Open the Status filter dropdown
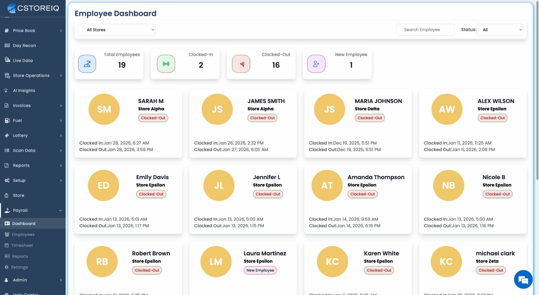The width and height of the screenshot is (539, 295). pos(500,30)
